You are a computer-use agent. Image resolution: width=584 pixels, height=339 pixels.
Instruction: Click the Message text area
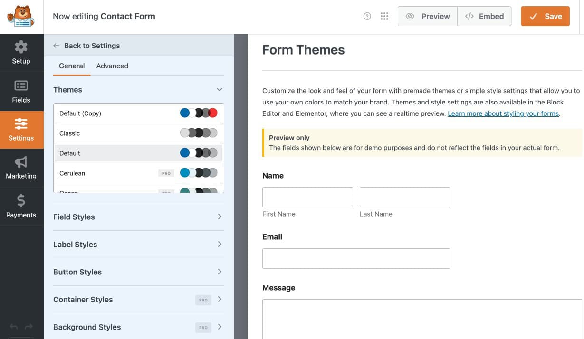pos(422,319)
